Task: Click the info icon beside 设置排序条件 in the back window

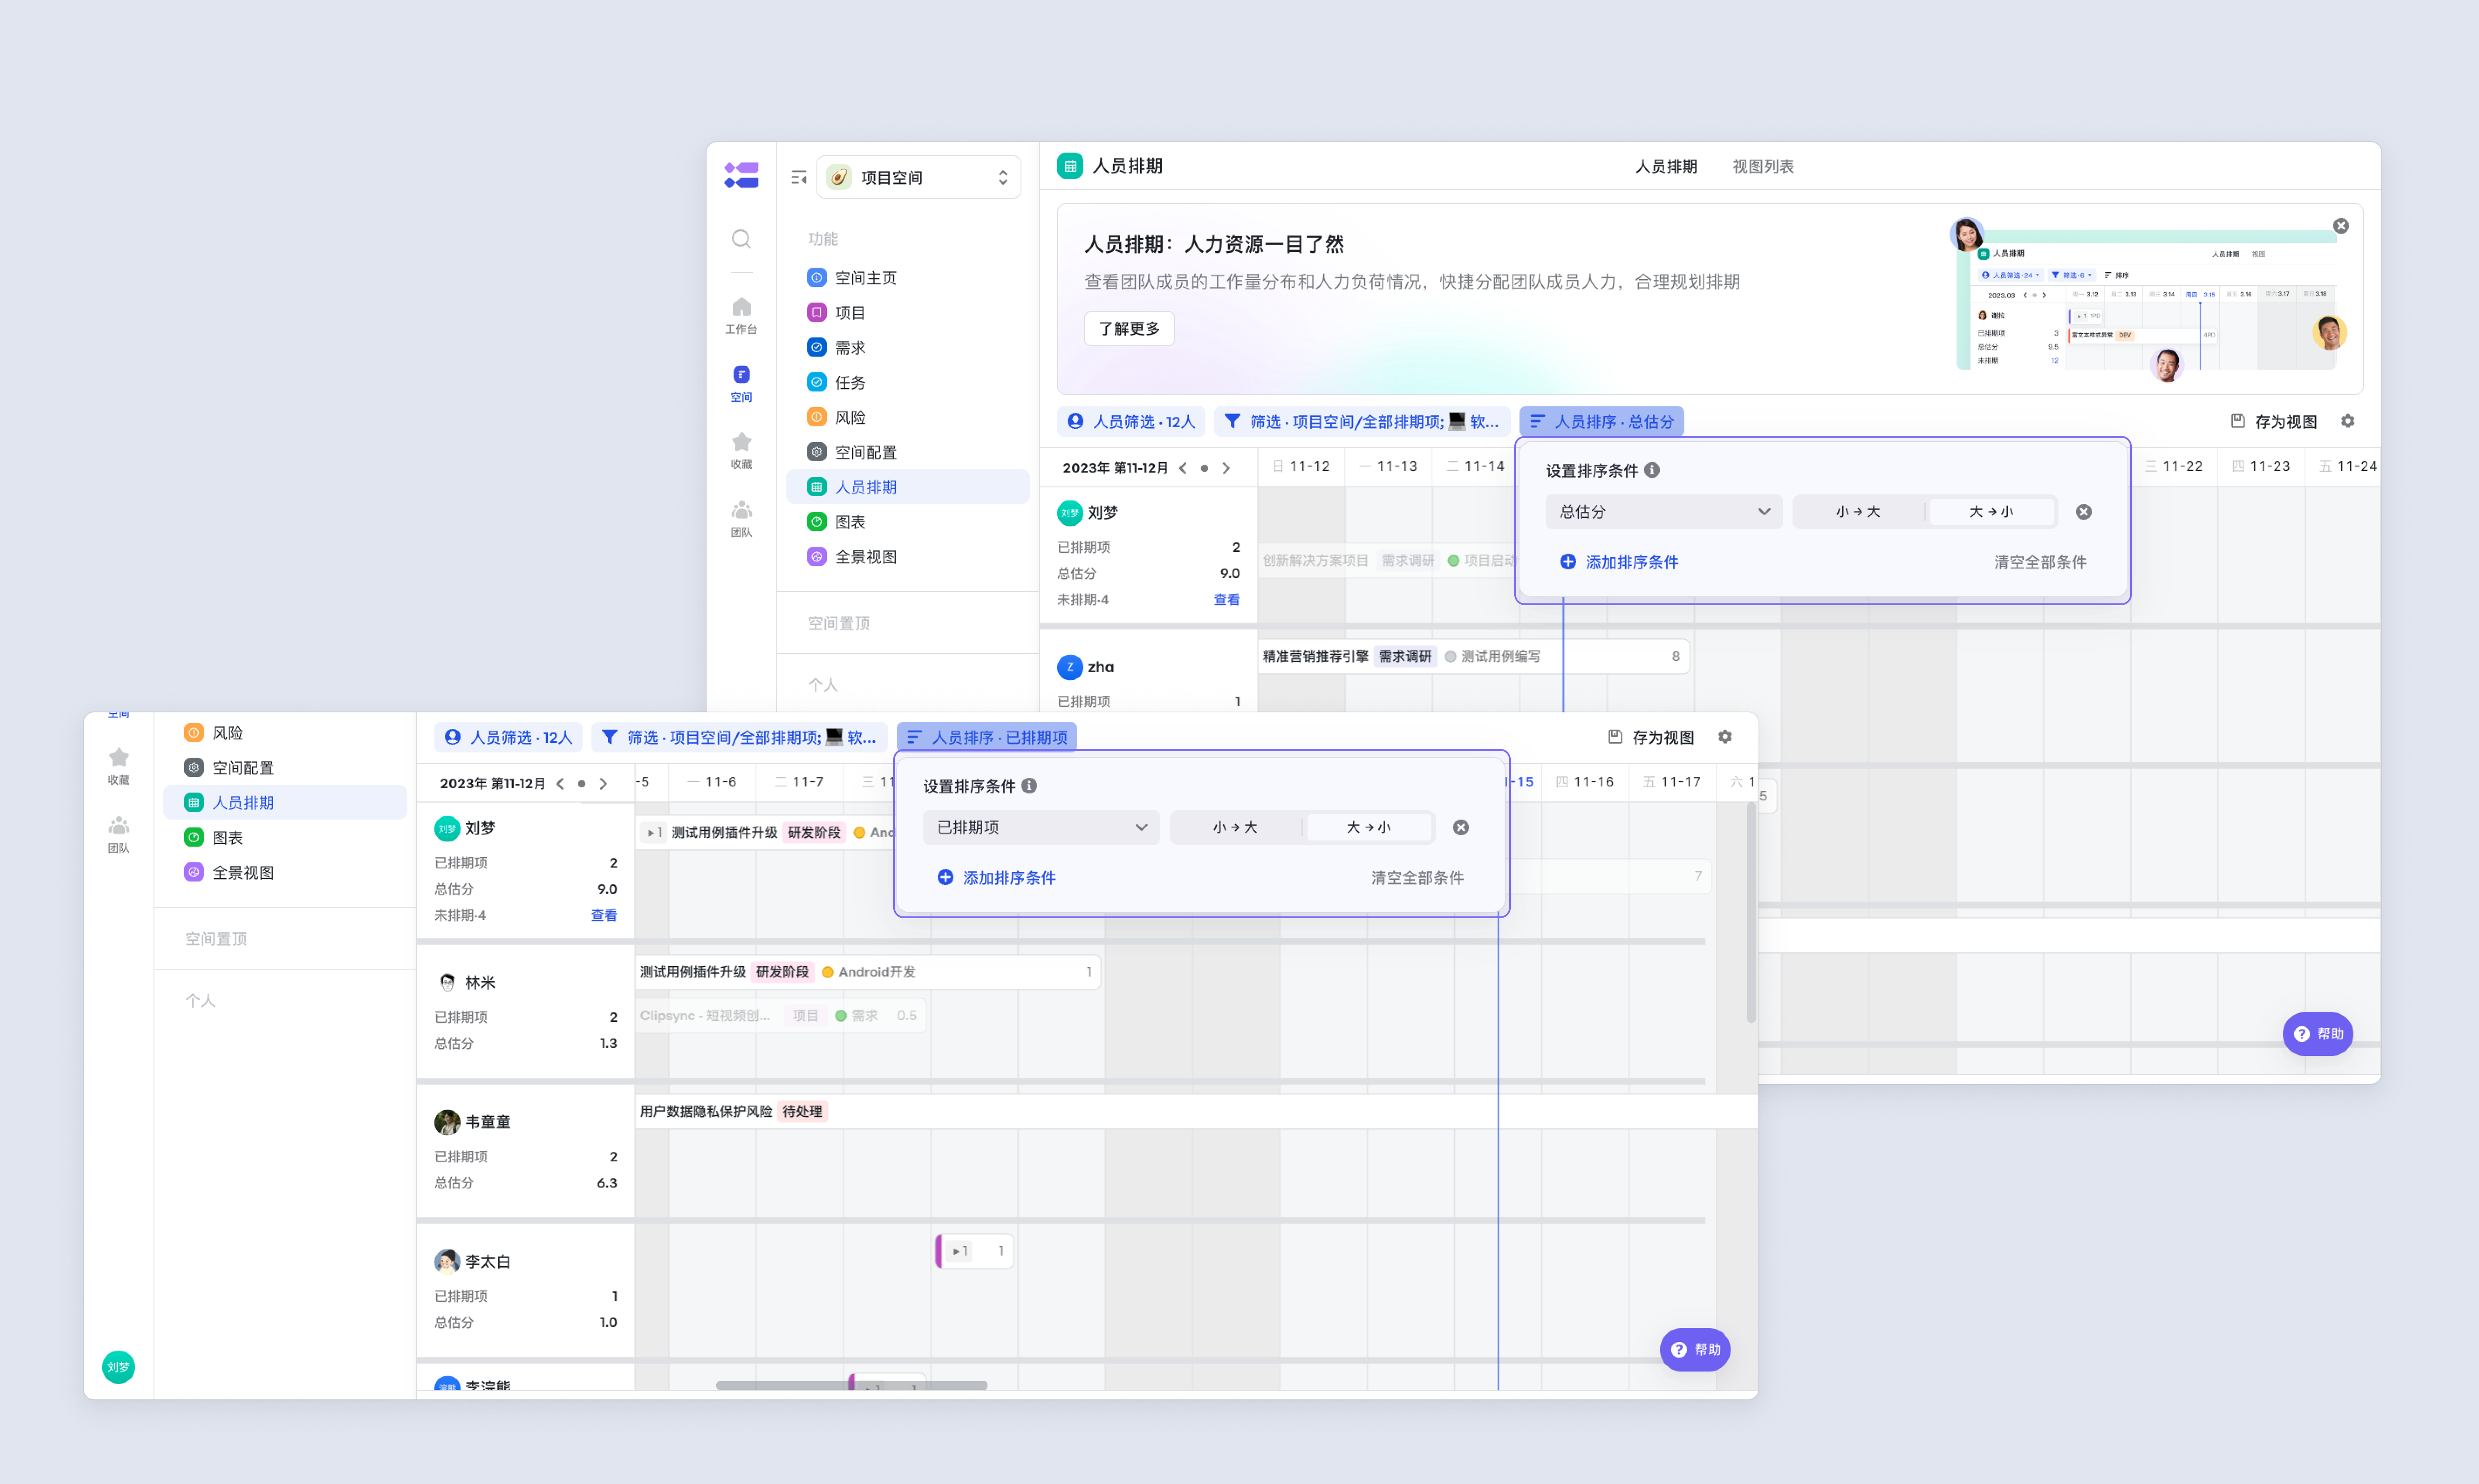Action: [x=1653, y=470]
